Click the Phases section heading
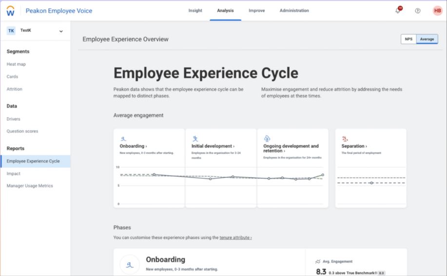Viewport: 447px width, 276px height. 122,228
